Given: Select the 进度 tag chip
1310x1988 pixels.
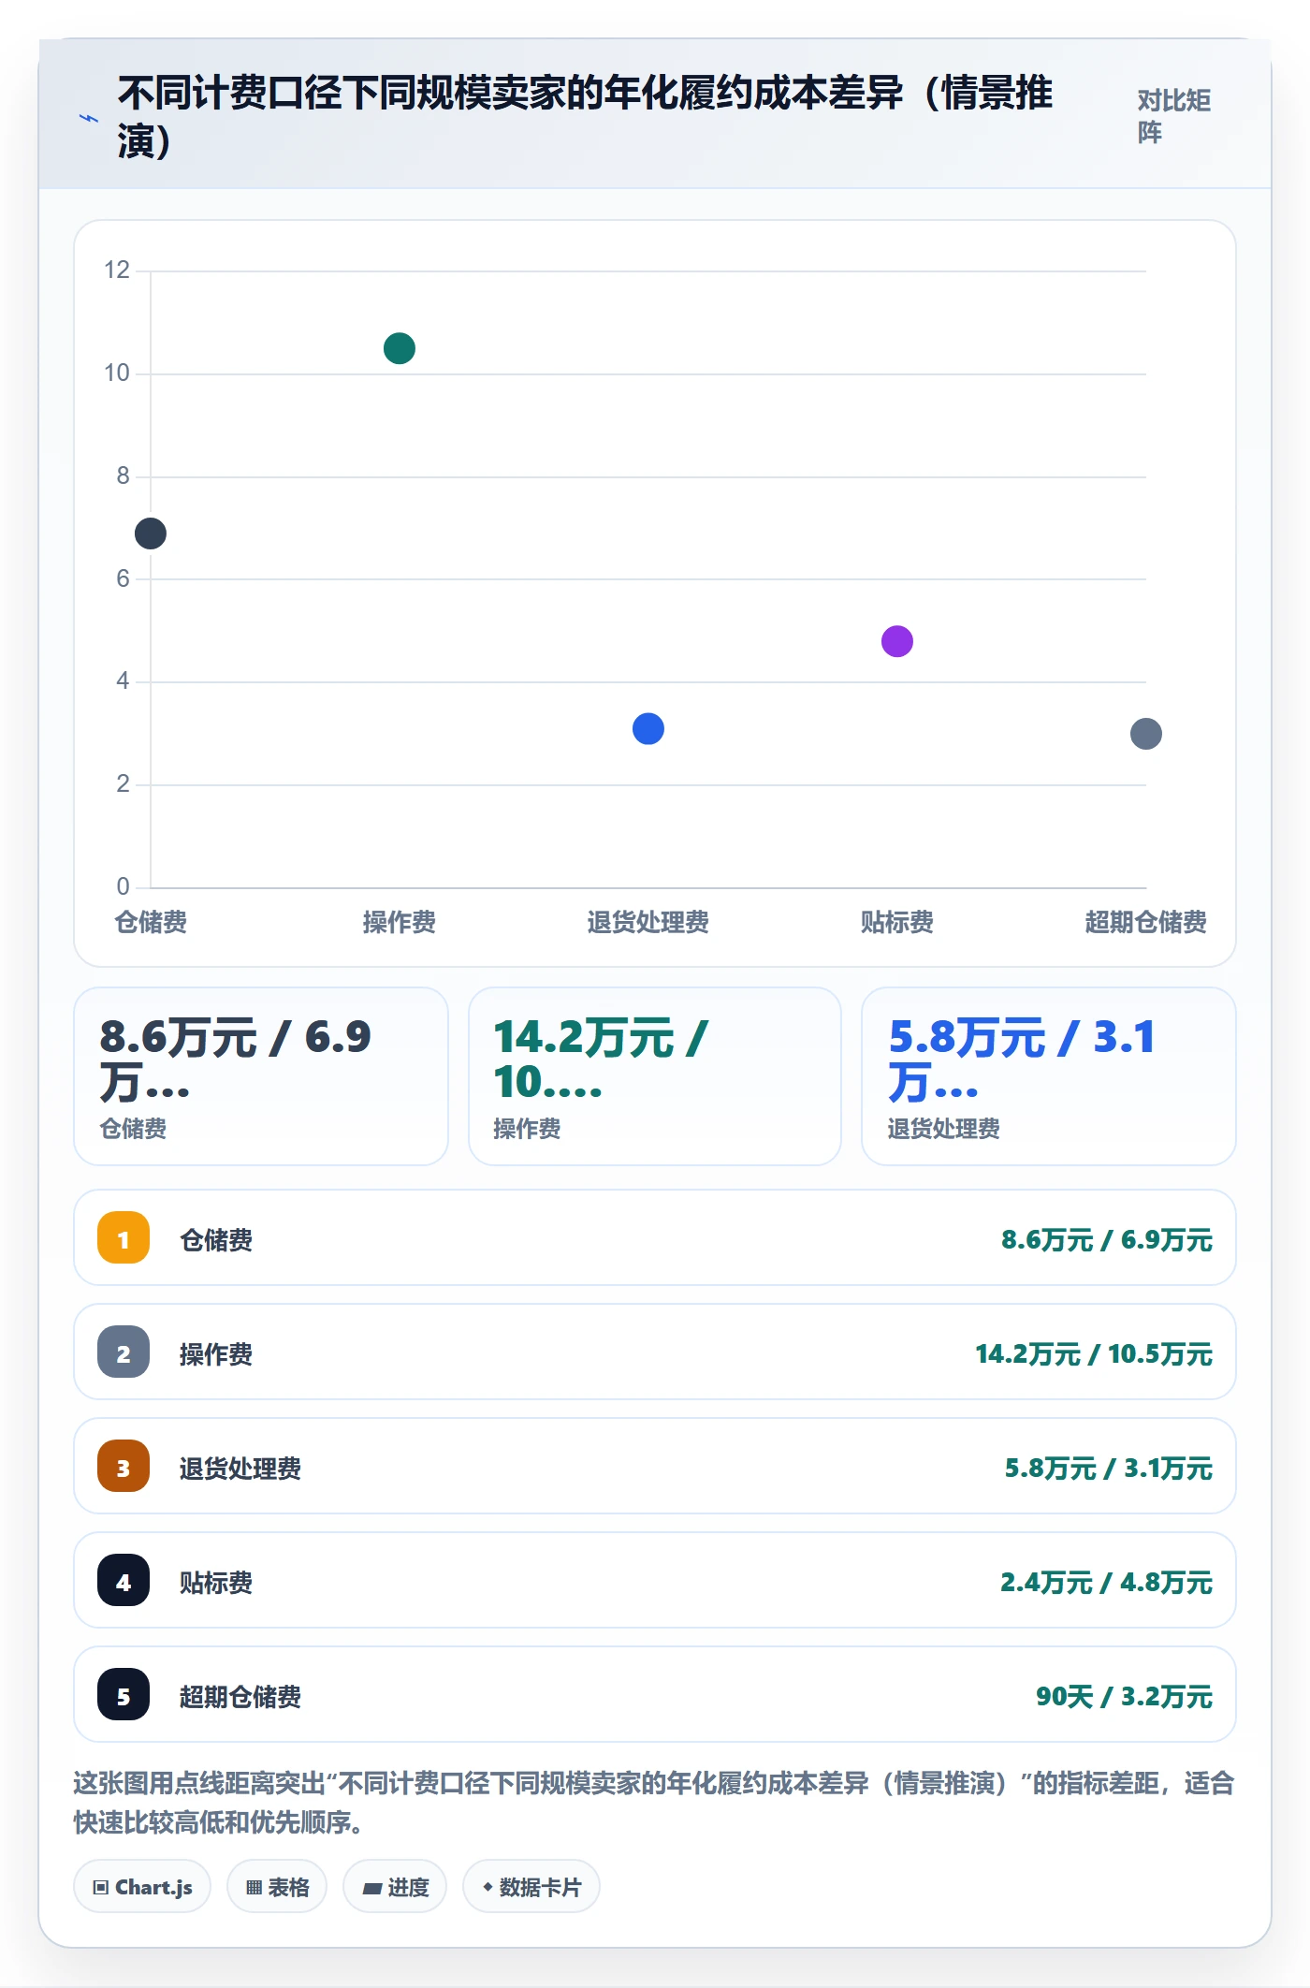Looking at the screenshot, I should pos(395,1887).
